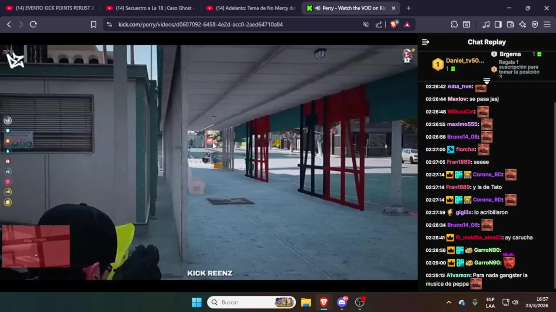Open Brave Shields lion icon
Viewport: 556px width, 312px height.
pos(394,25)
